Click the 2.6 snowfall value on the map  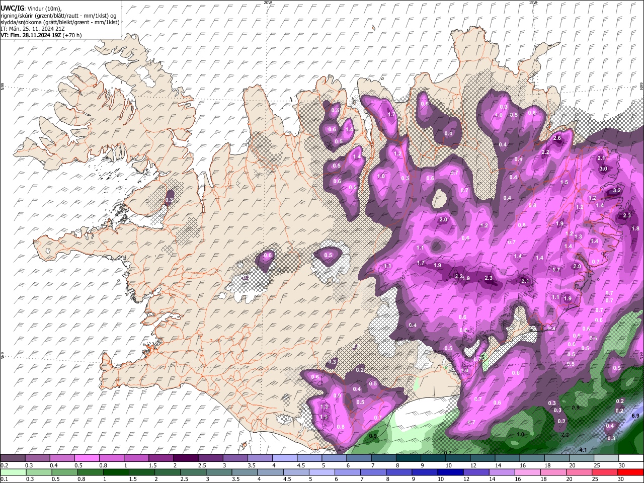(557, 138)
